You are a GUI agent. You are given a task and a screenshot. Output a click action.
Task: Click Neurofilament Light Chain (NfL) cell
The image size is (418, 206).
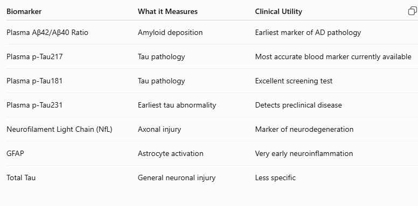tap(59, 129)
